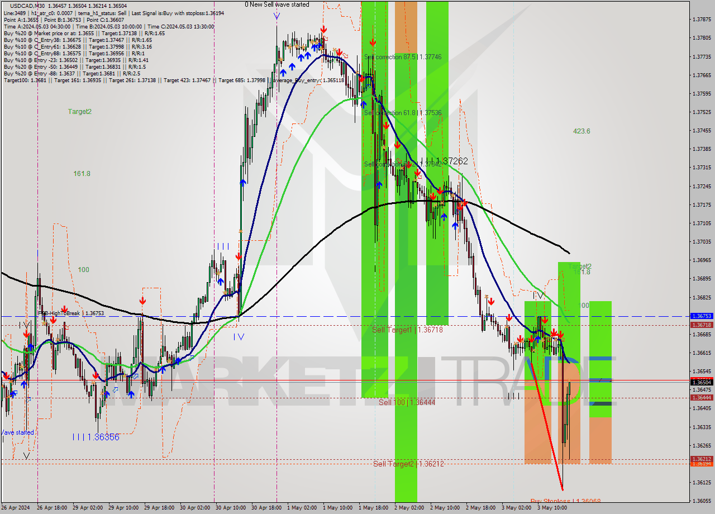Click the 'Sell correction 87.5 | 1.37746' label

[403, 57]
